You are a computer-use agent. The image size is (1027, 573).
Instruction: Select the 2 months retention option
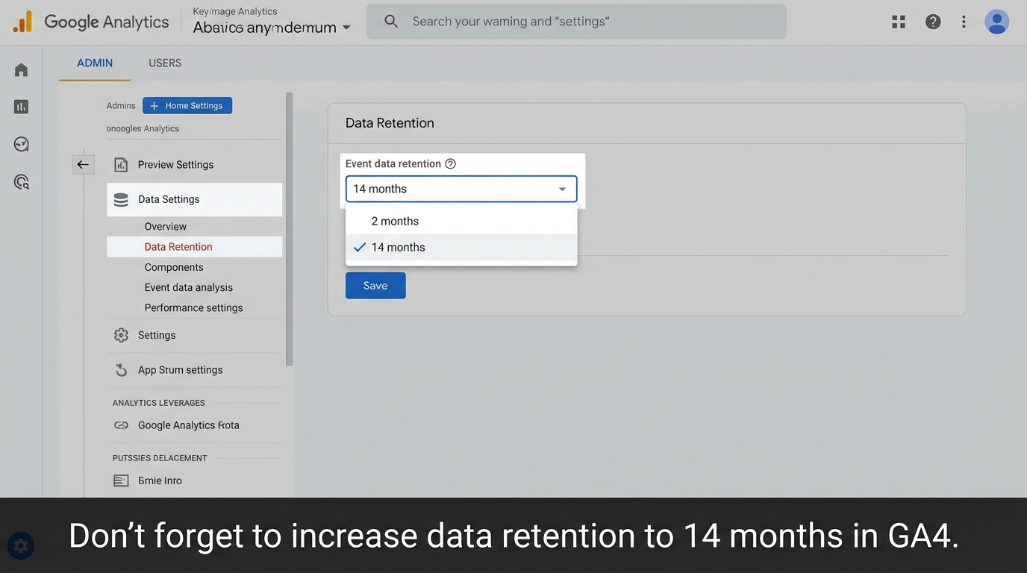point(395,221)
